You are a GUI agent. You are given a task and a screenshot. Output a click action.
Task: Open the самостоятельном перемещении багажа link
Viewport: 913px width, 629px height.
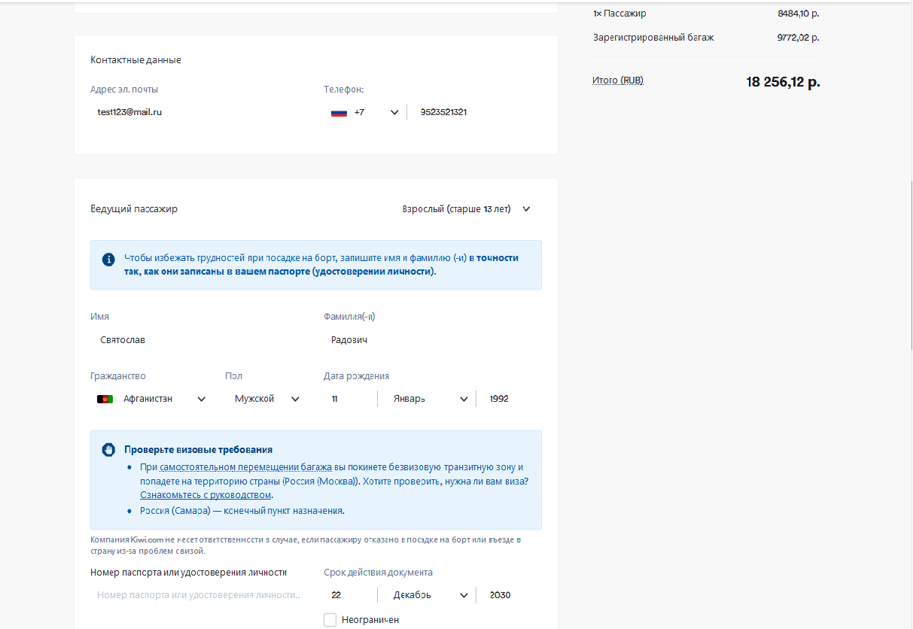coord(246,467)
